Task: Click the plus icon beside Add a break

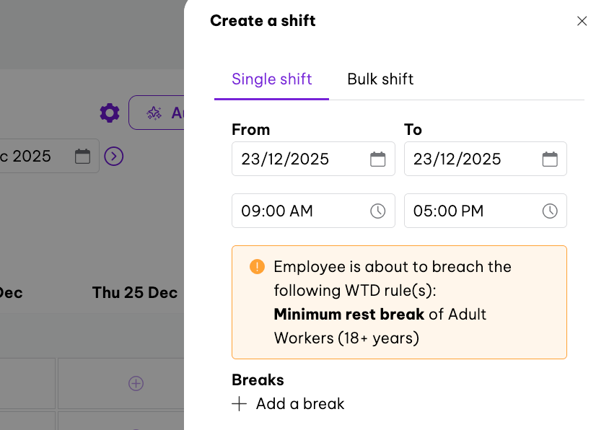Action: [x=240, y=404]
